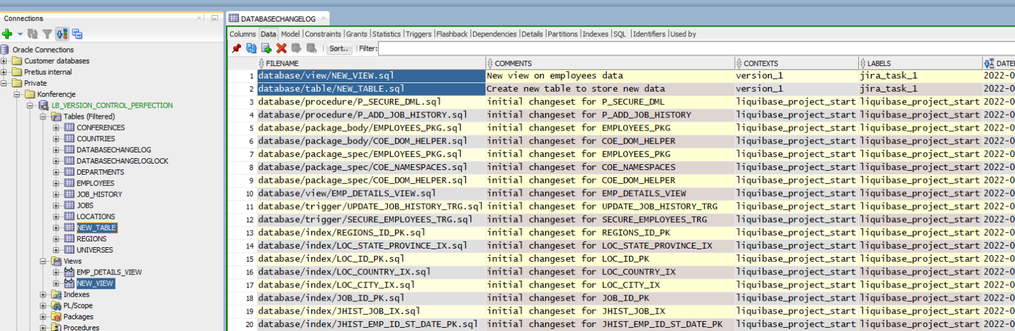Select the database/table/NEW_TABLE.sql cell
1015x331 pixels.
coord(371,89)
